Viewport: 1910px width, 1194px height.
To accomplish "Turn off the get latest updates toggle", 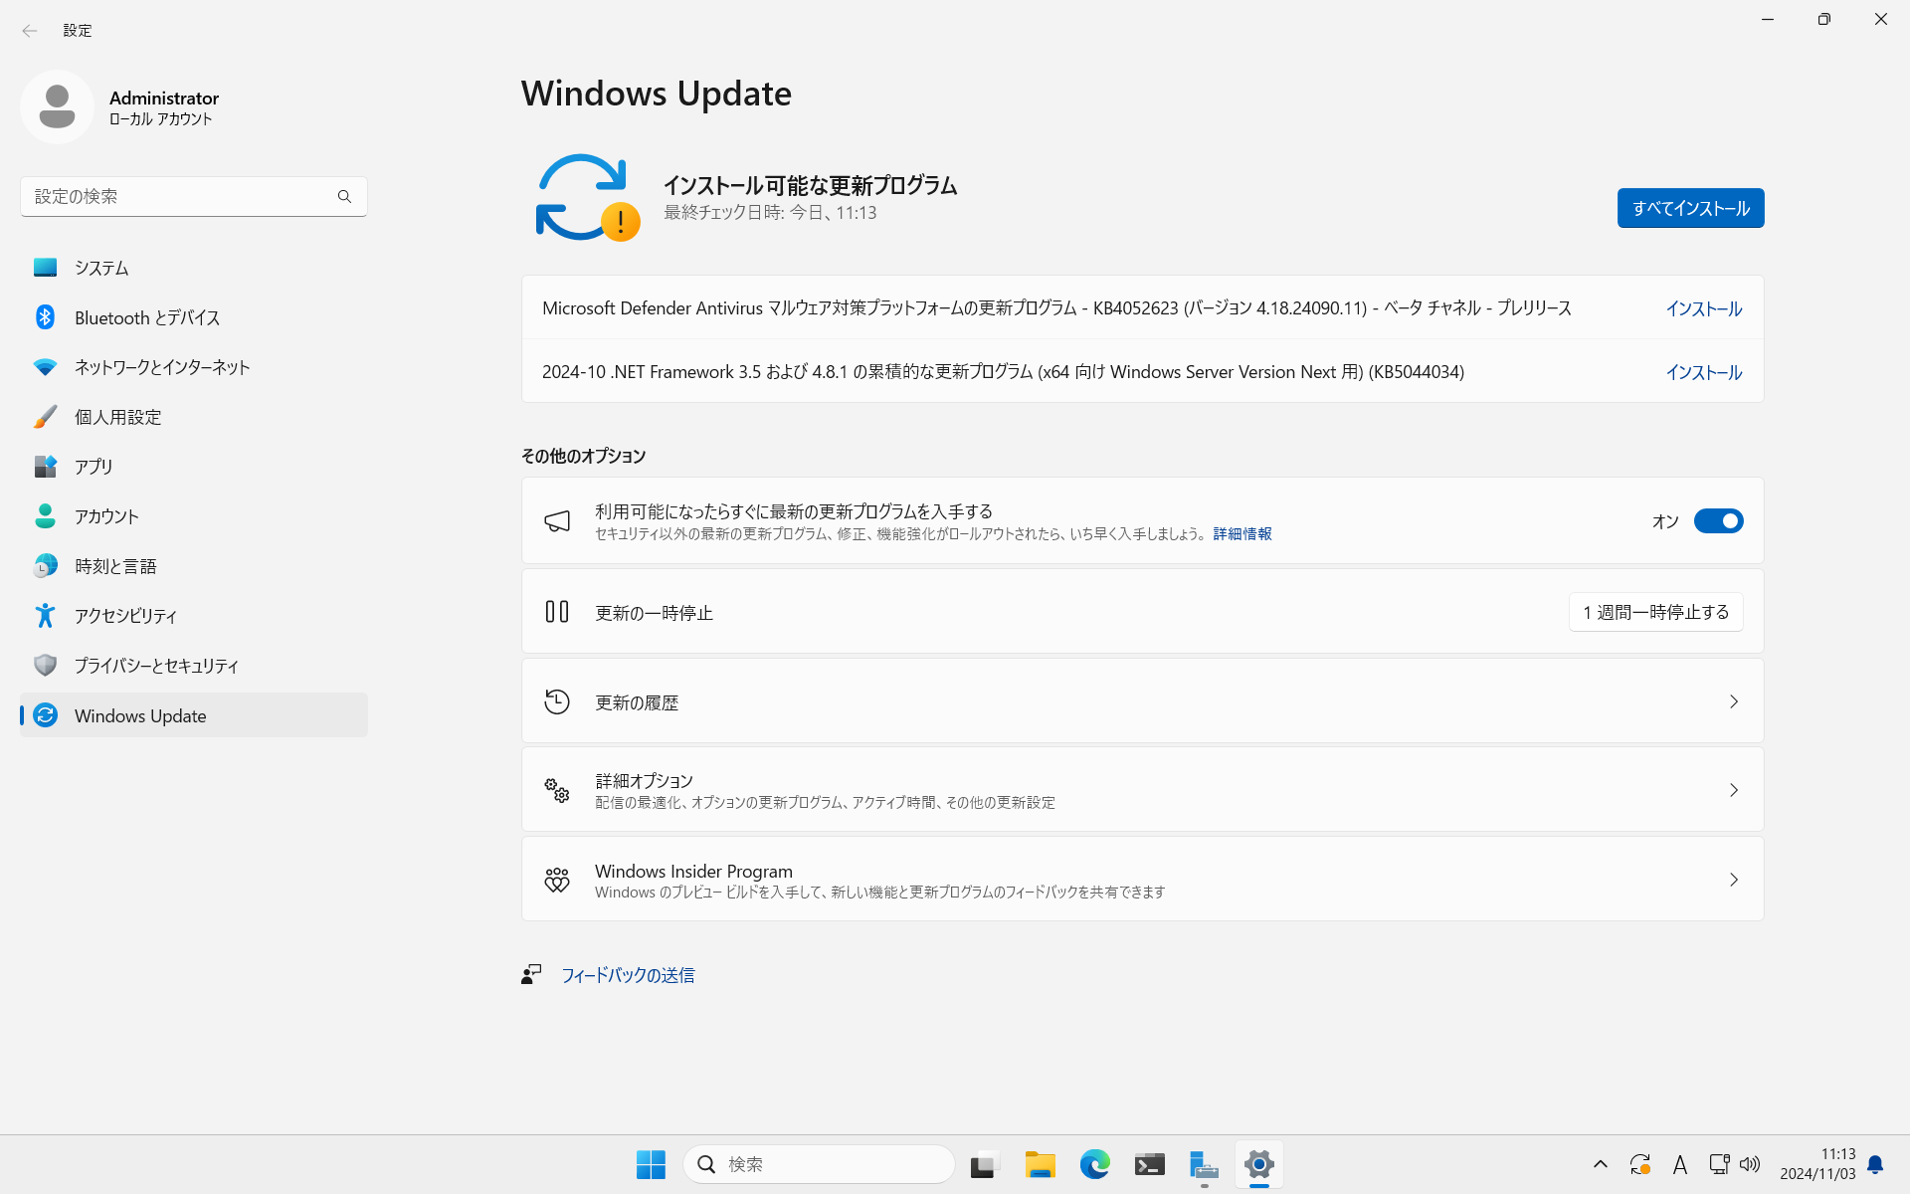I will click(x=1718, y=521).
